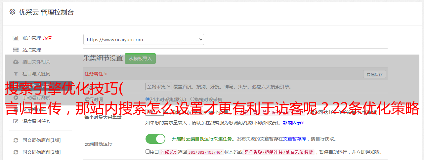Click the refresh icon for 同义词伪原创[1版]
Screen dimensions: 424x160
tap(16, 140)
